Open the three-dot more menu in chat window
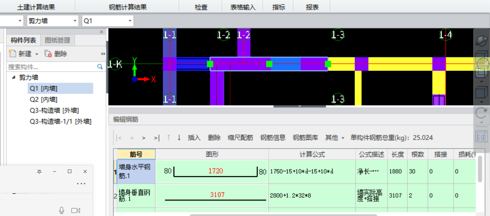The width and height of the screenshot is (490, 216). coord(81,183)
